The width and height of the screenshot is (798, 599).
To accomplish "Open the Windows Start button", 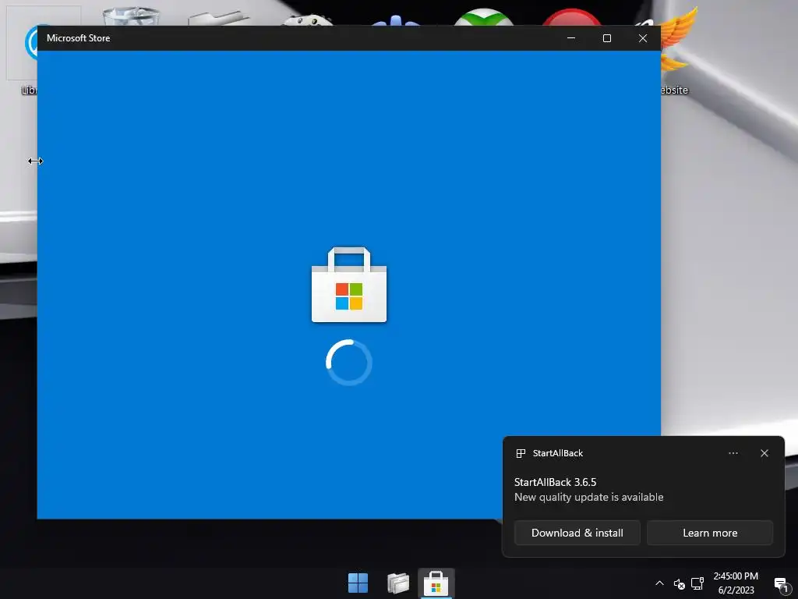I will pyautogui.click(x=358, y=583).
